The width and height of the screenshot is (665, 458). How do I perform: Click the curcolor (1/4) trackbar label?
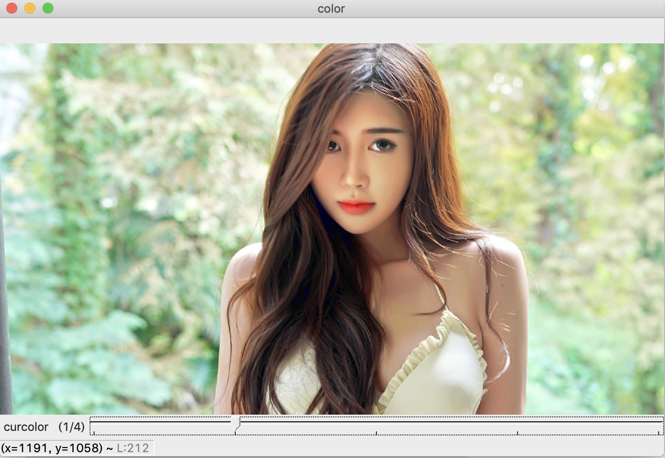pos(44,427)
